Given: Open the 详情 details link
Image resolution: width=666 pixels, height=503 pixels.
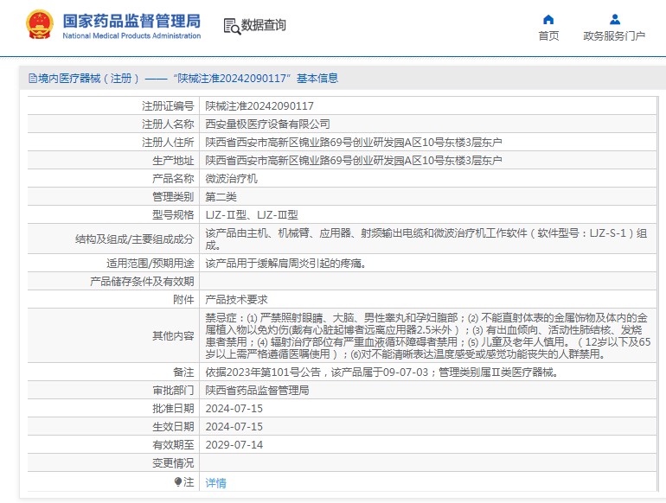Looking at the screenshot, I should [215, 482].
